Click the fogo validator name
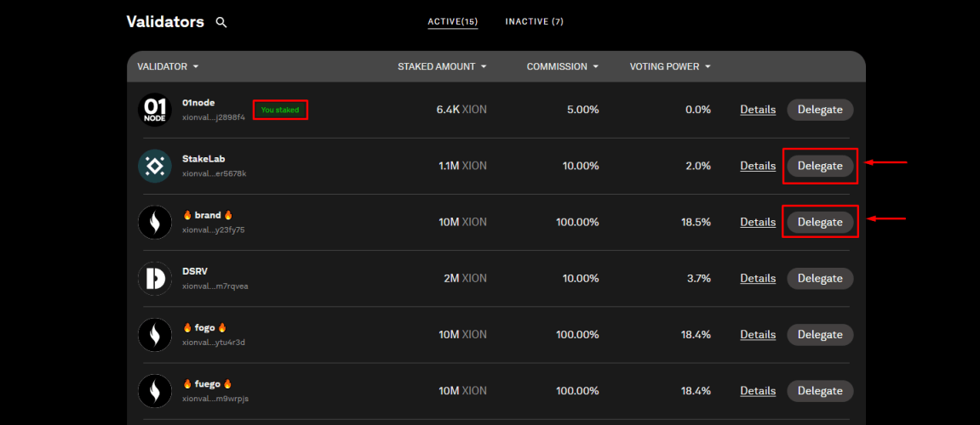The height and width of the screenshot is (425, 980). point(205,327)
